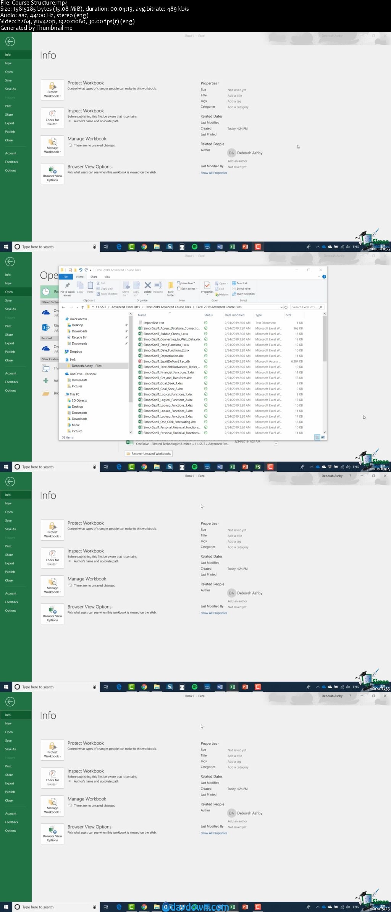The image size is (391, 912).
Task: Open the Copy to dropdown in the Organize group
Action: click(136, 289)
